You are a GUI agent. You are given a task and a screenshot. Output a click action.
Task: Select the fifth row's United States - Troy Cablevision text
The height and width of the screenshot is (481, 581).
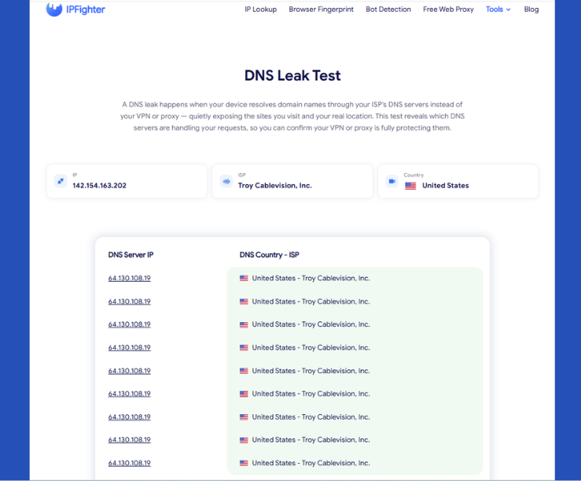[x=311, y=371]
